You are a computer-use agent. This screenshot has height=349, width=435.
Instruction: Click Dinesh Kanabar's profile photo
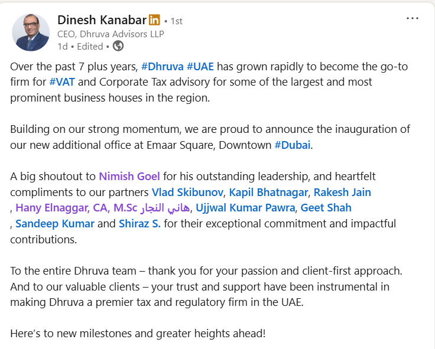point(31,32)
